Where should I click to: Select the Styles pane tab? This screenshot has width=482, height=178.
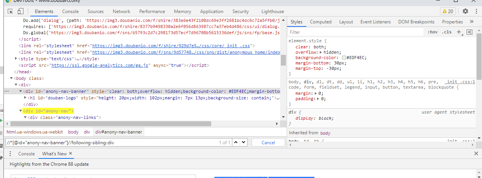pos(297,22)
